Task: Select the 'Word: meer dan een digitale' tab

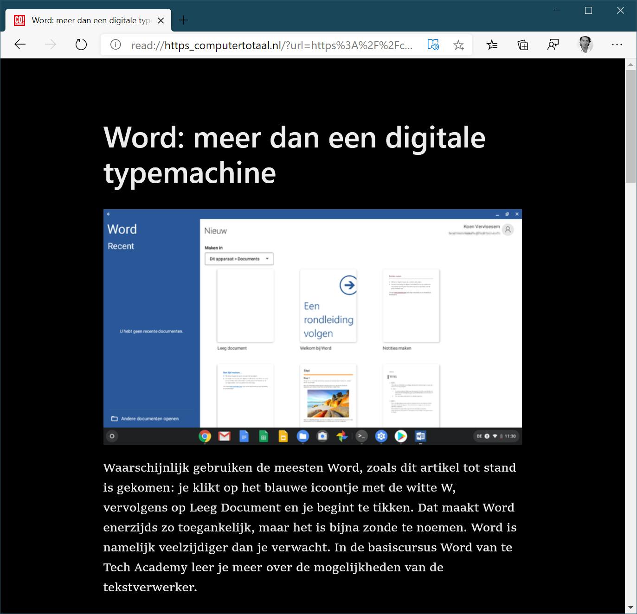Action: click(x=88, y=20)
